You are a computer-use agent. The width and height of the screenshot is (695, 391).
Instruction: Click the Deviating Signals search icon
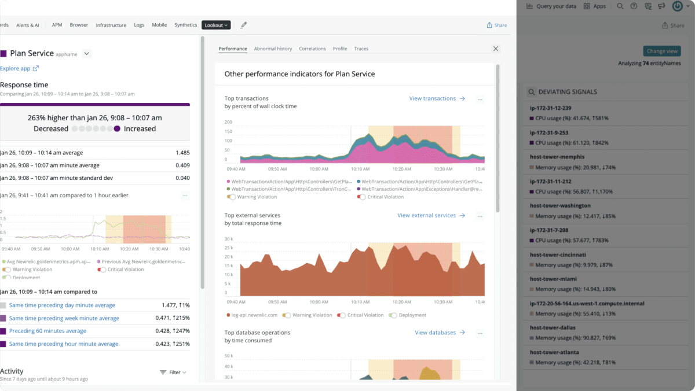[x=531, y=92]
